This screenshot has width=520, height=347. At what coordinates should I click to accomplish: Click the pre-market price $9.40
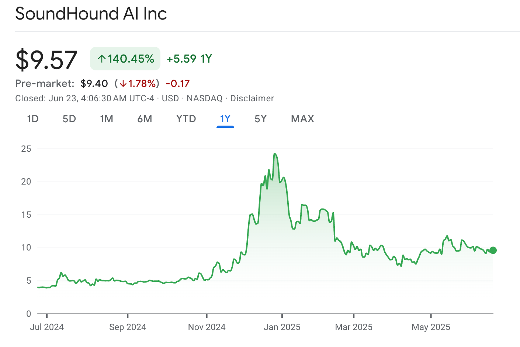tap(94, 84)
